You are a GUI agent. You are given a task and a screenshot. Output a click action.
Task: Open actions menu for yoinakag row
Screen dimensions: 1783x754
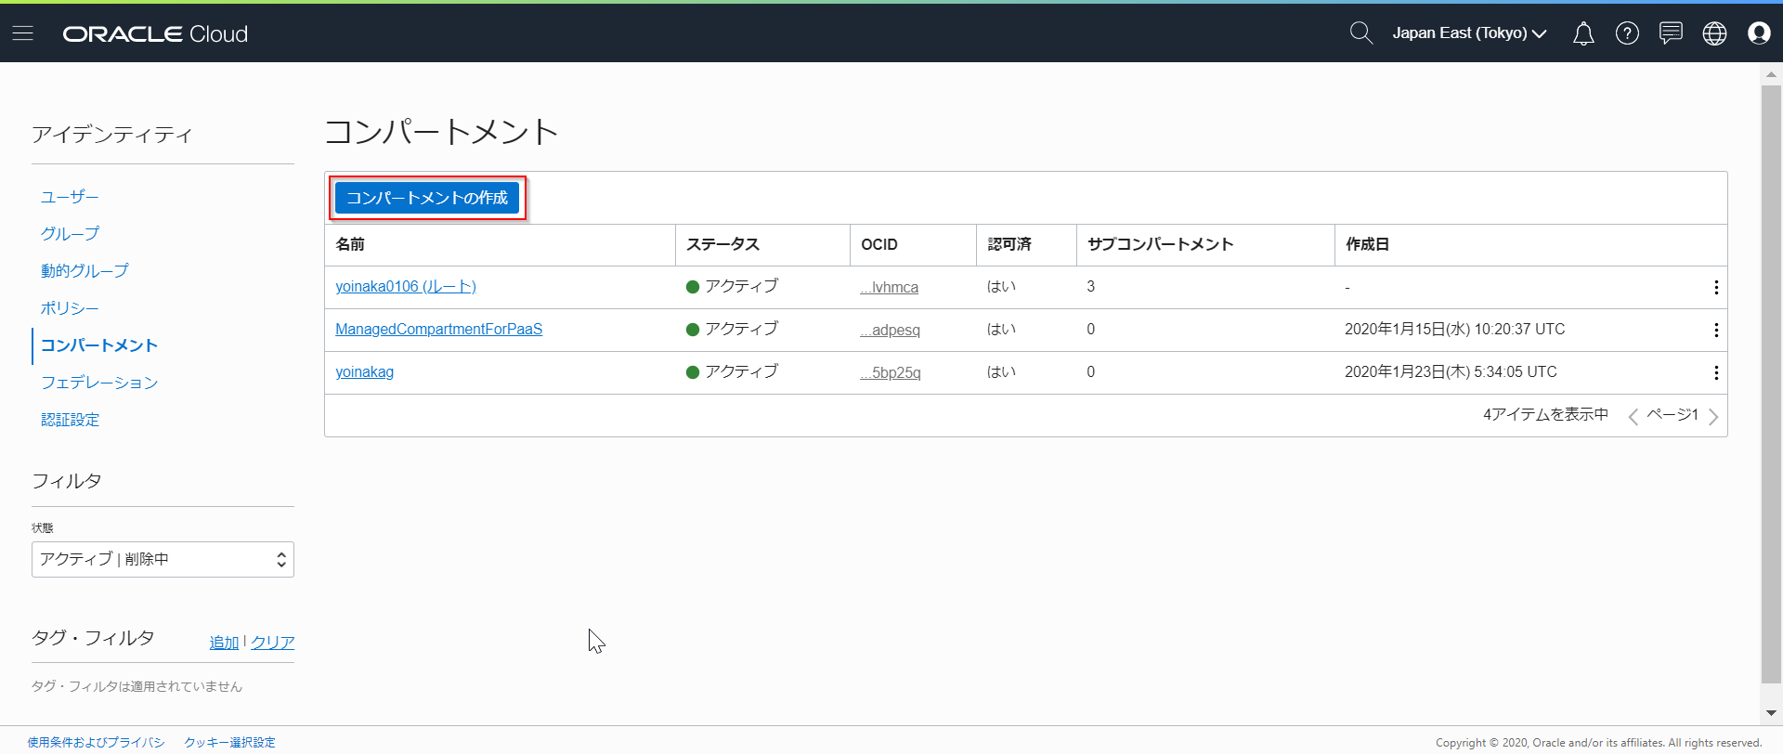click(x=1715, y=372)
